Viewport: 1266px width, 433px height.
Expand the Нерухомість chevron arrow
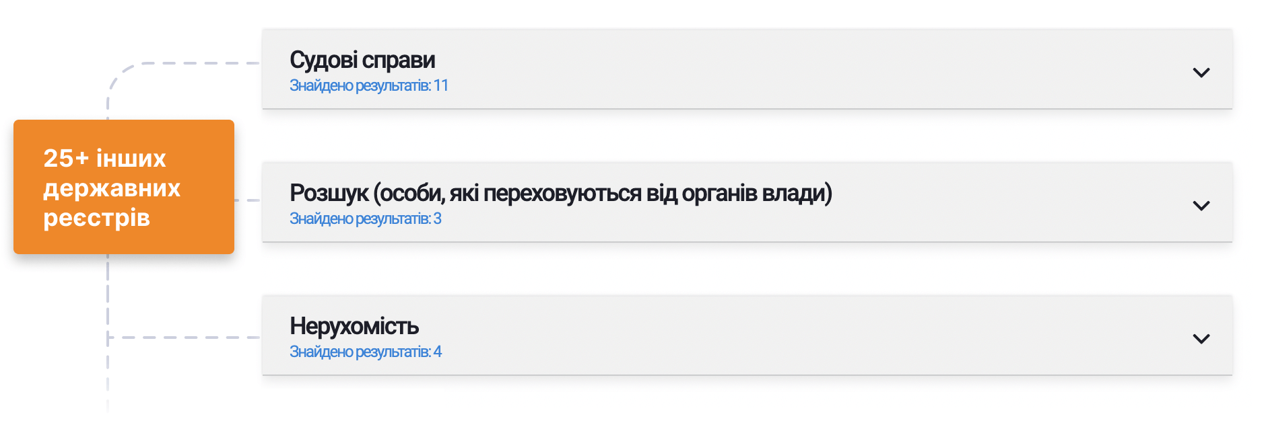(1201, 338)
